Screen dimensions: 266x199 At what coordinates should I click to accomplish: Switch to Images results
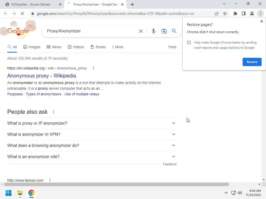32,47
